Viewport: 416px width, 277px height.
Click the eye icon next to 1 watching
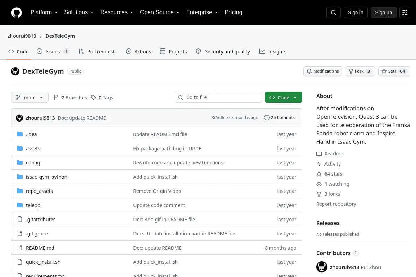tap(319, 184)
